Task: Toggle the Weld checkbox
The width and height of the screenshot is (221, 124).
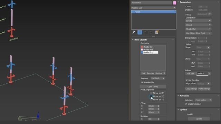Action: (189, 41)
